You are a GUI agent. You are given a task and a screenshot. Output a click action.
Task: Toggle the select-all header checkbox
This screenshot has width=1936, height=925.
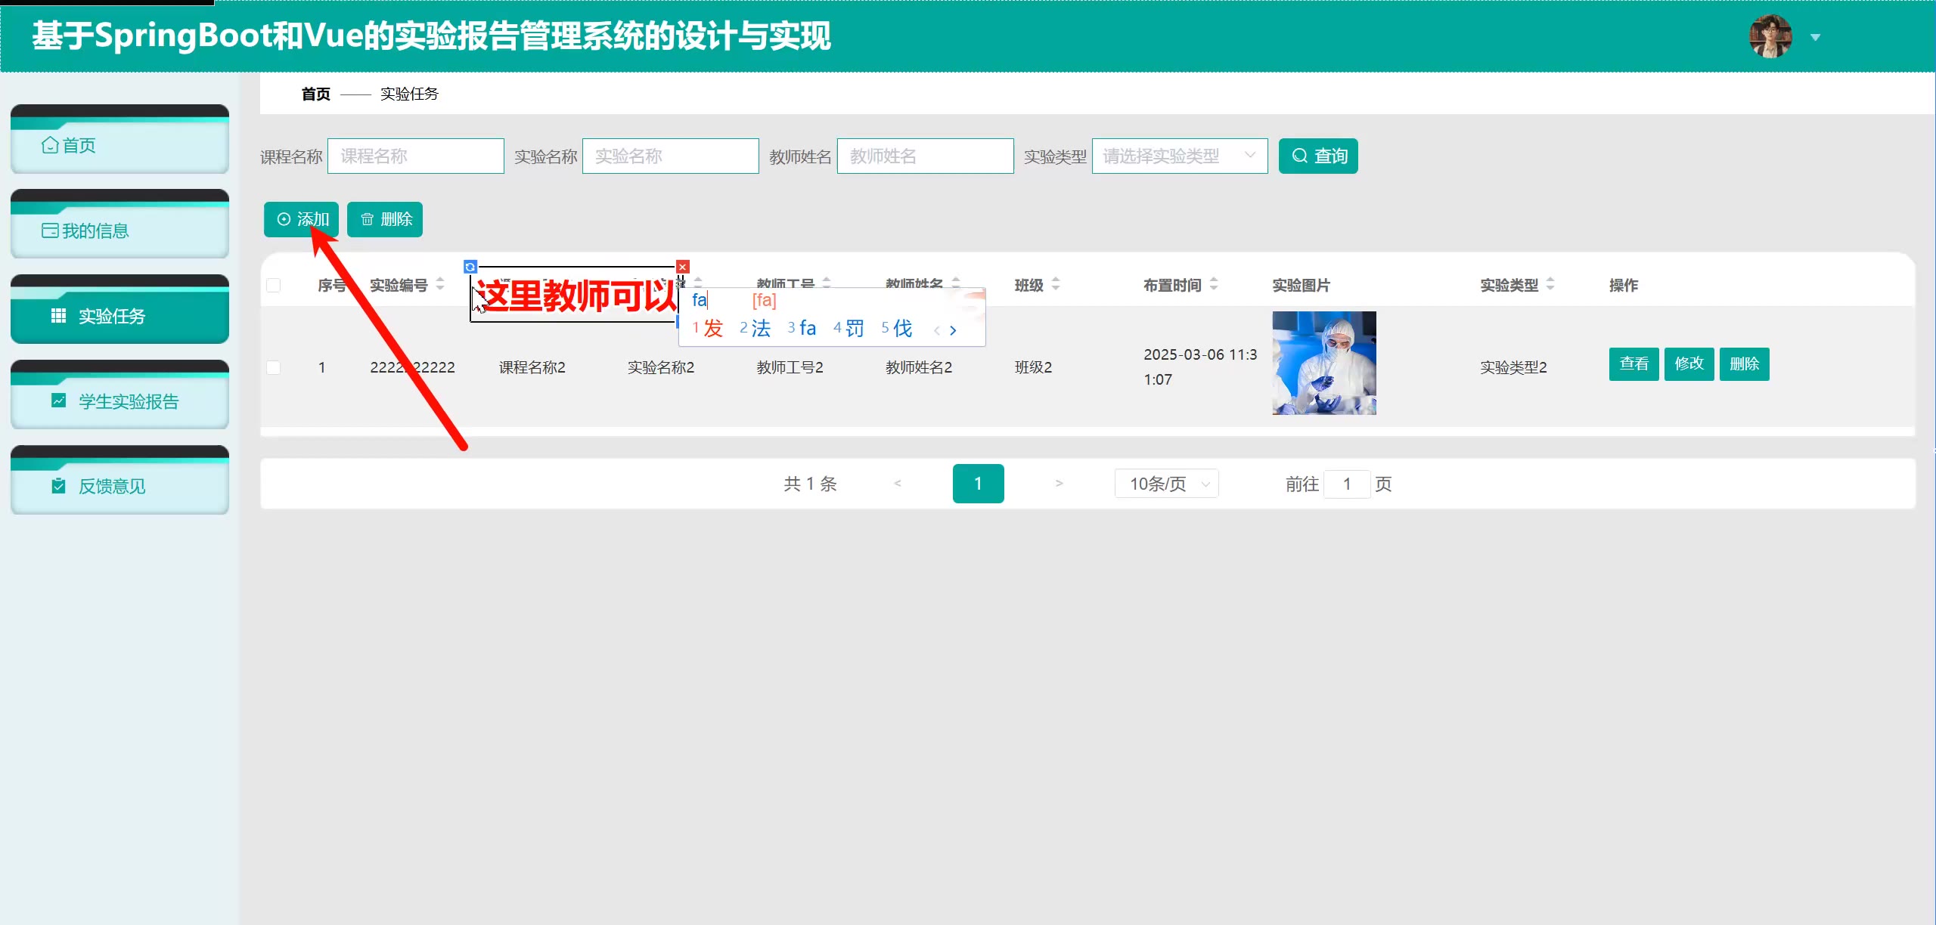(x=274, y=285)
